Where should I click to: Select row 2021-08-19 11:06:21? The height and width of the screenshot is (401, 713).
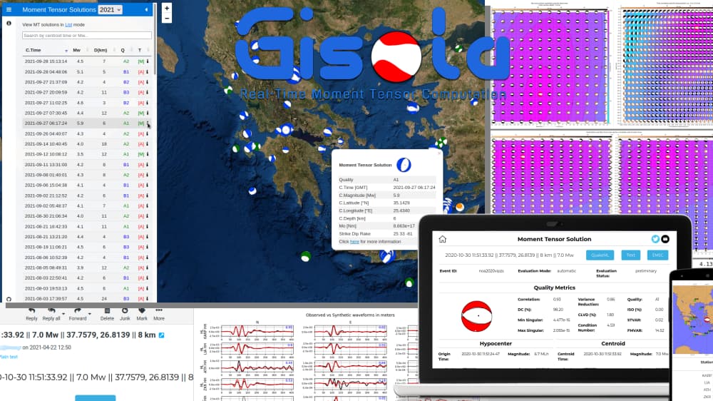(87, 247)
